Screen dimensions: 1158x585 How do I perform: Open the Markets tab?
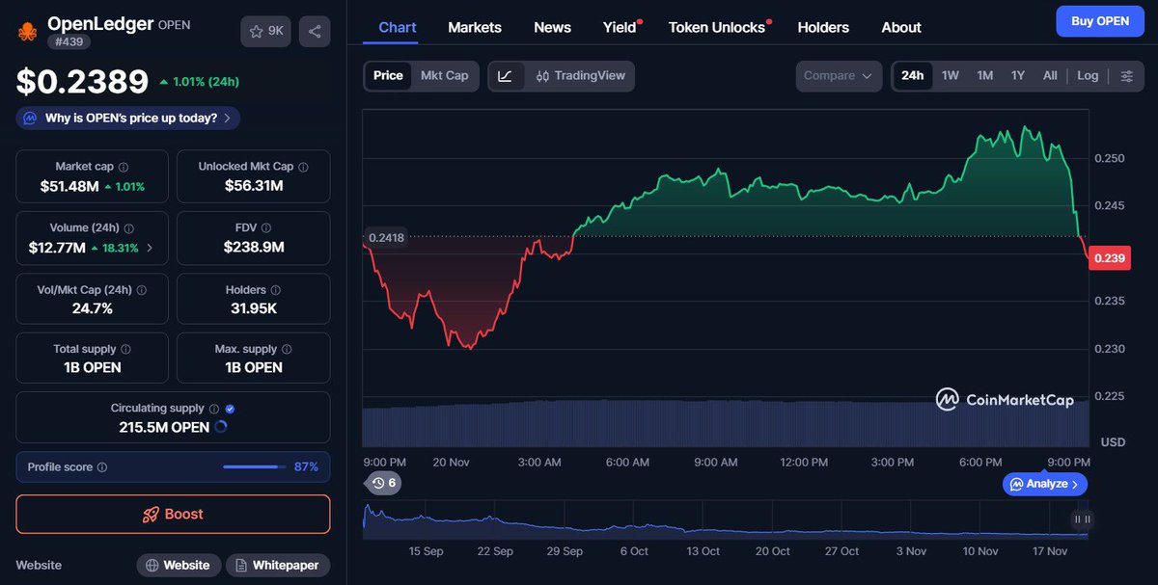pos(475,27)
